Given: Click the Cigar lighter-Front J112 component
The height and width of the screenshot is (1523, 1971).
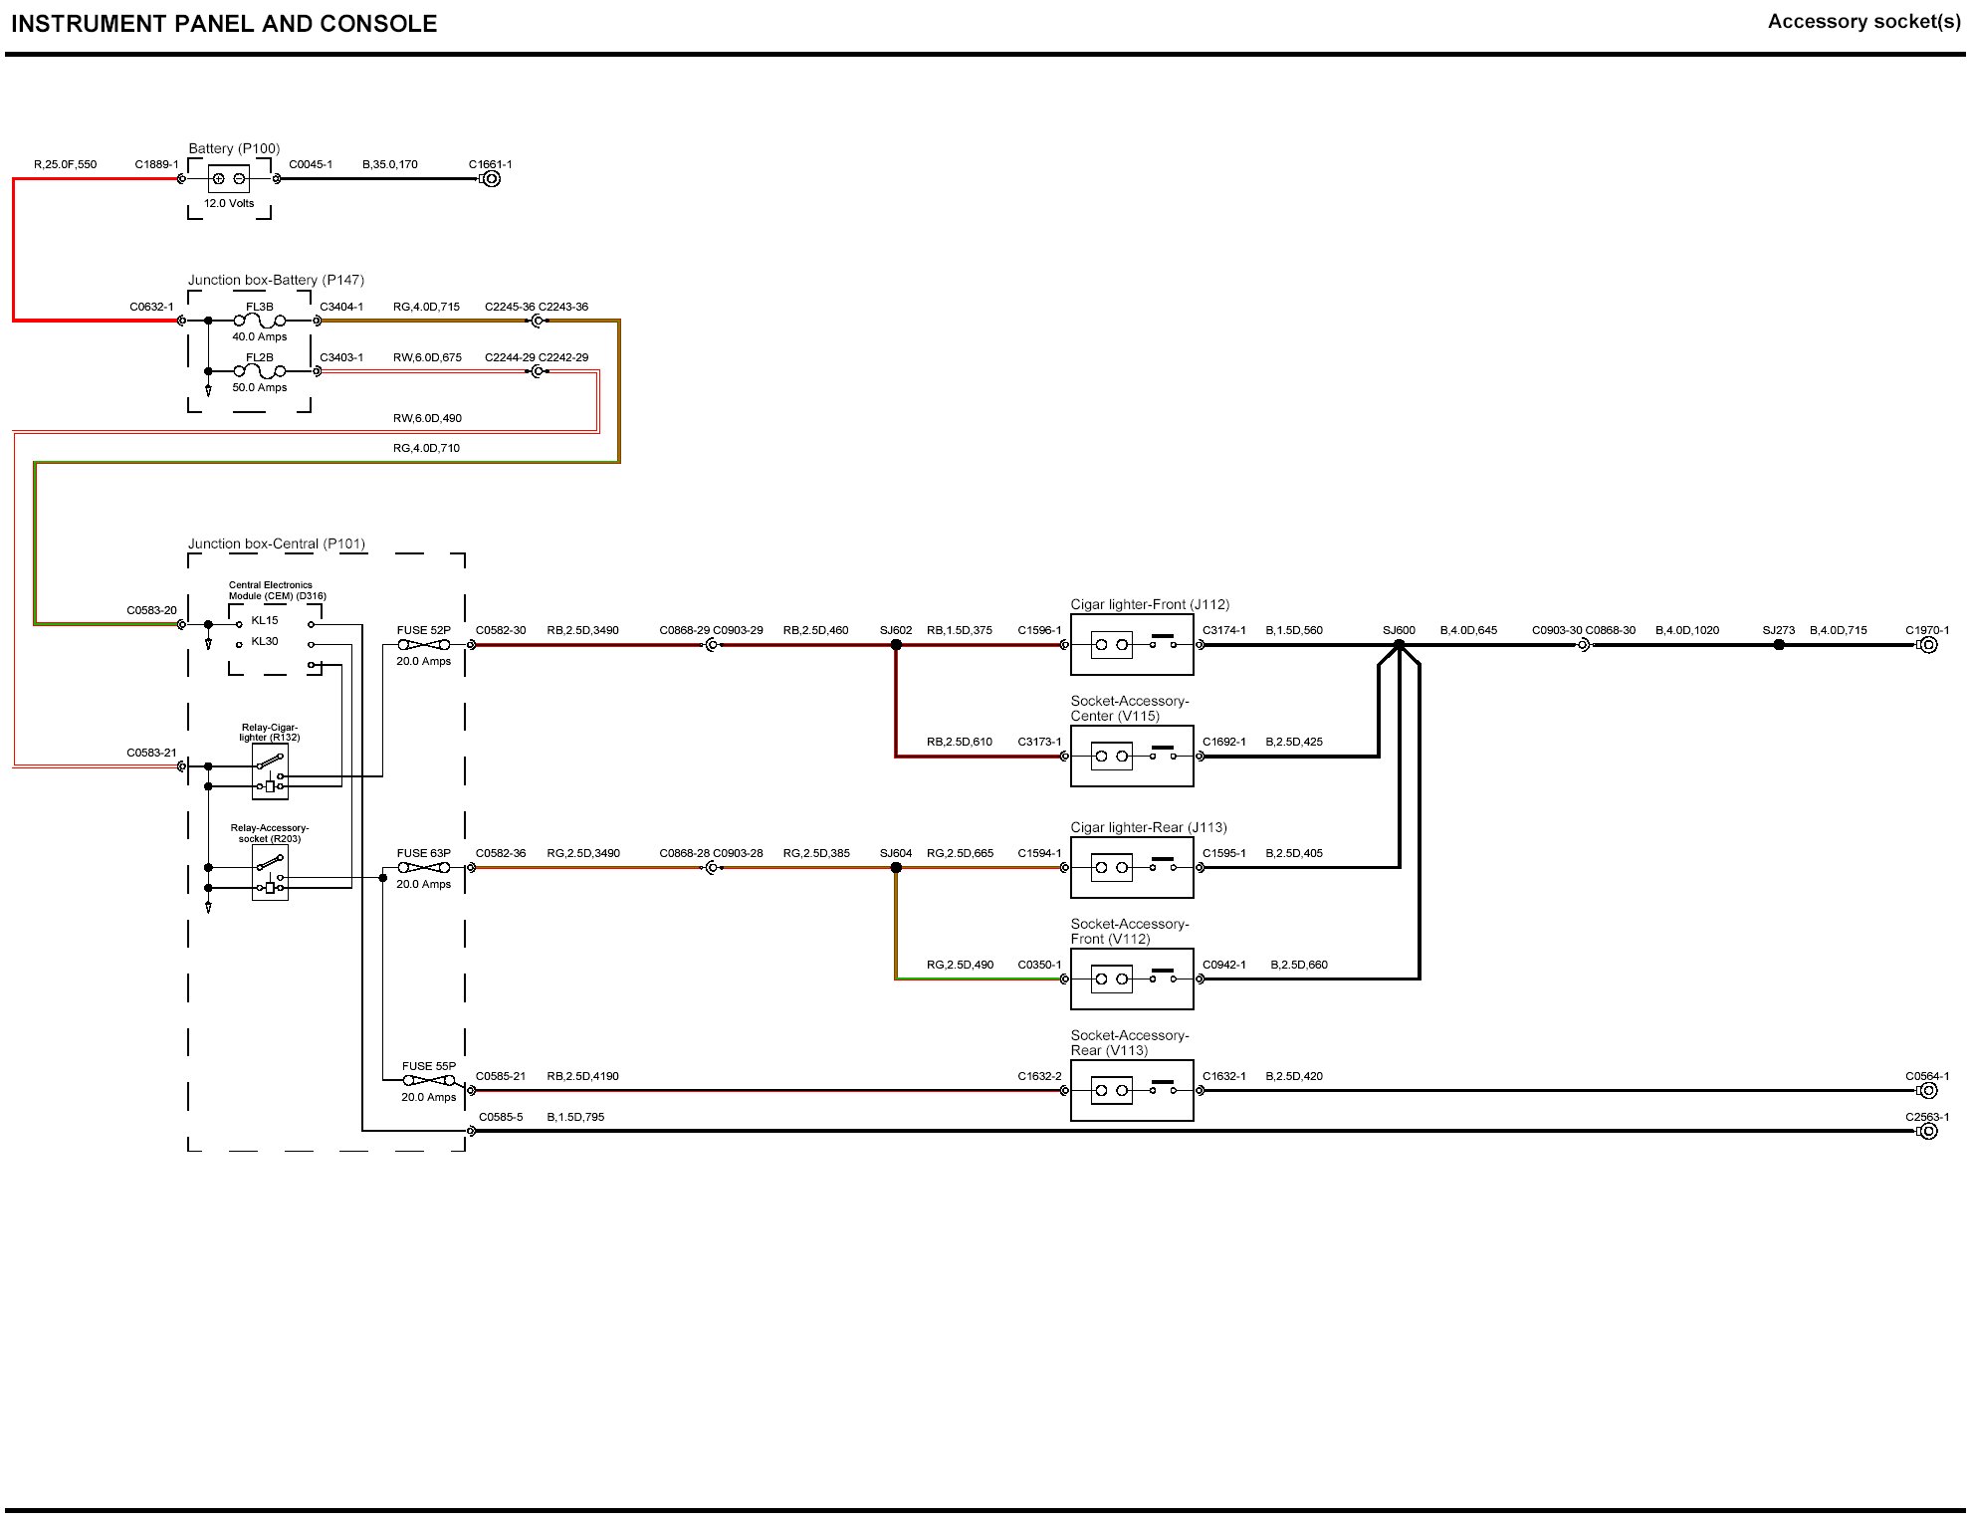Looking at the screenshot, I should click(1132, 645).
